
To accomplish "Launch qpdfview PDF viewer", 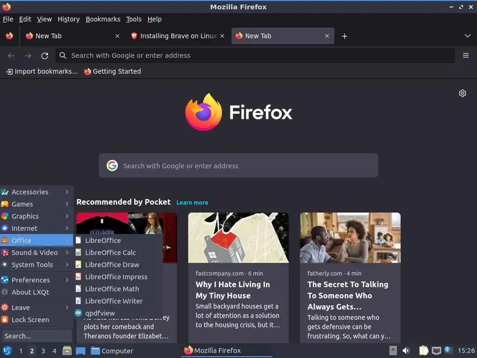I will click(118, 313).
